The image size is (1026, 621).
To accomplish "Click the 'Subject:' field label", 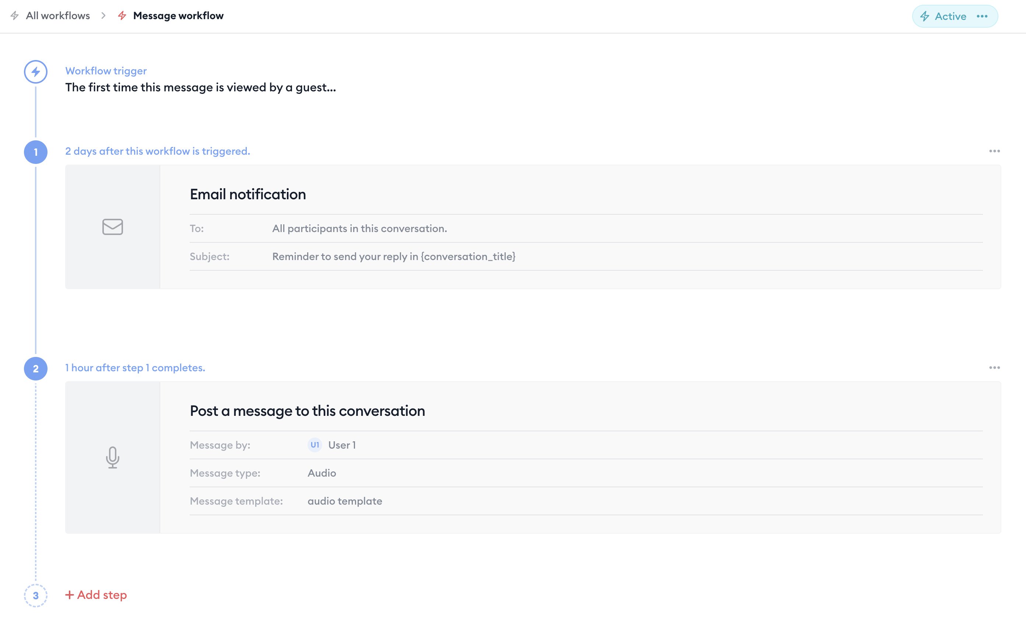I will click(210, 257).
